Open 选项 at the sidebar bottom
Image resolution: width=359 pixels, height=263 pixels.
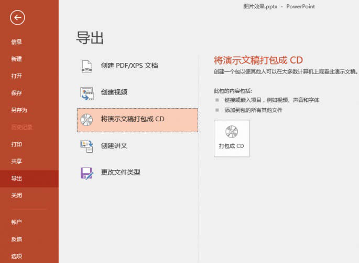click(x=17, y=256)
